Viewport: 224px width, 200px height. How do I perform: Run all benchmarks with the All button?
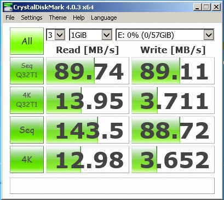click(27, 41)
